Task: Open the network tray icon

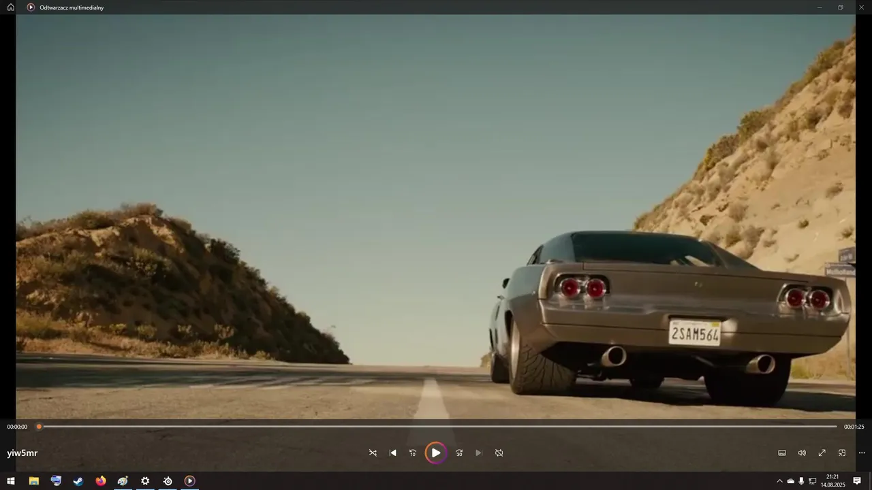Action: 812,481
